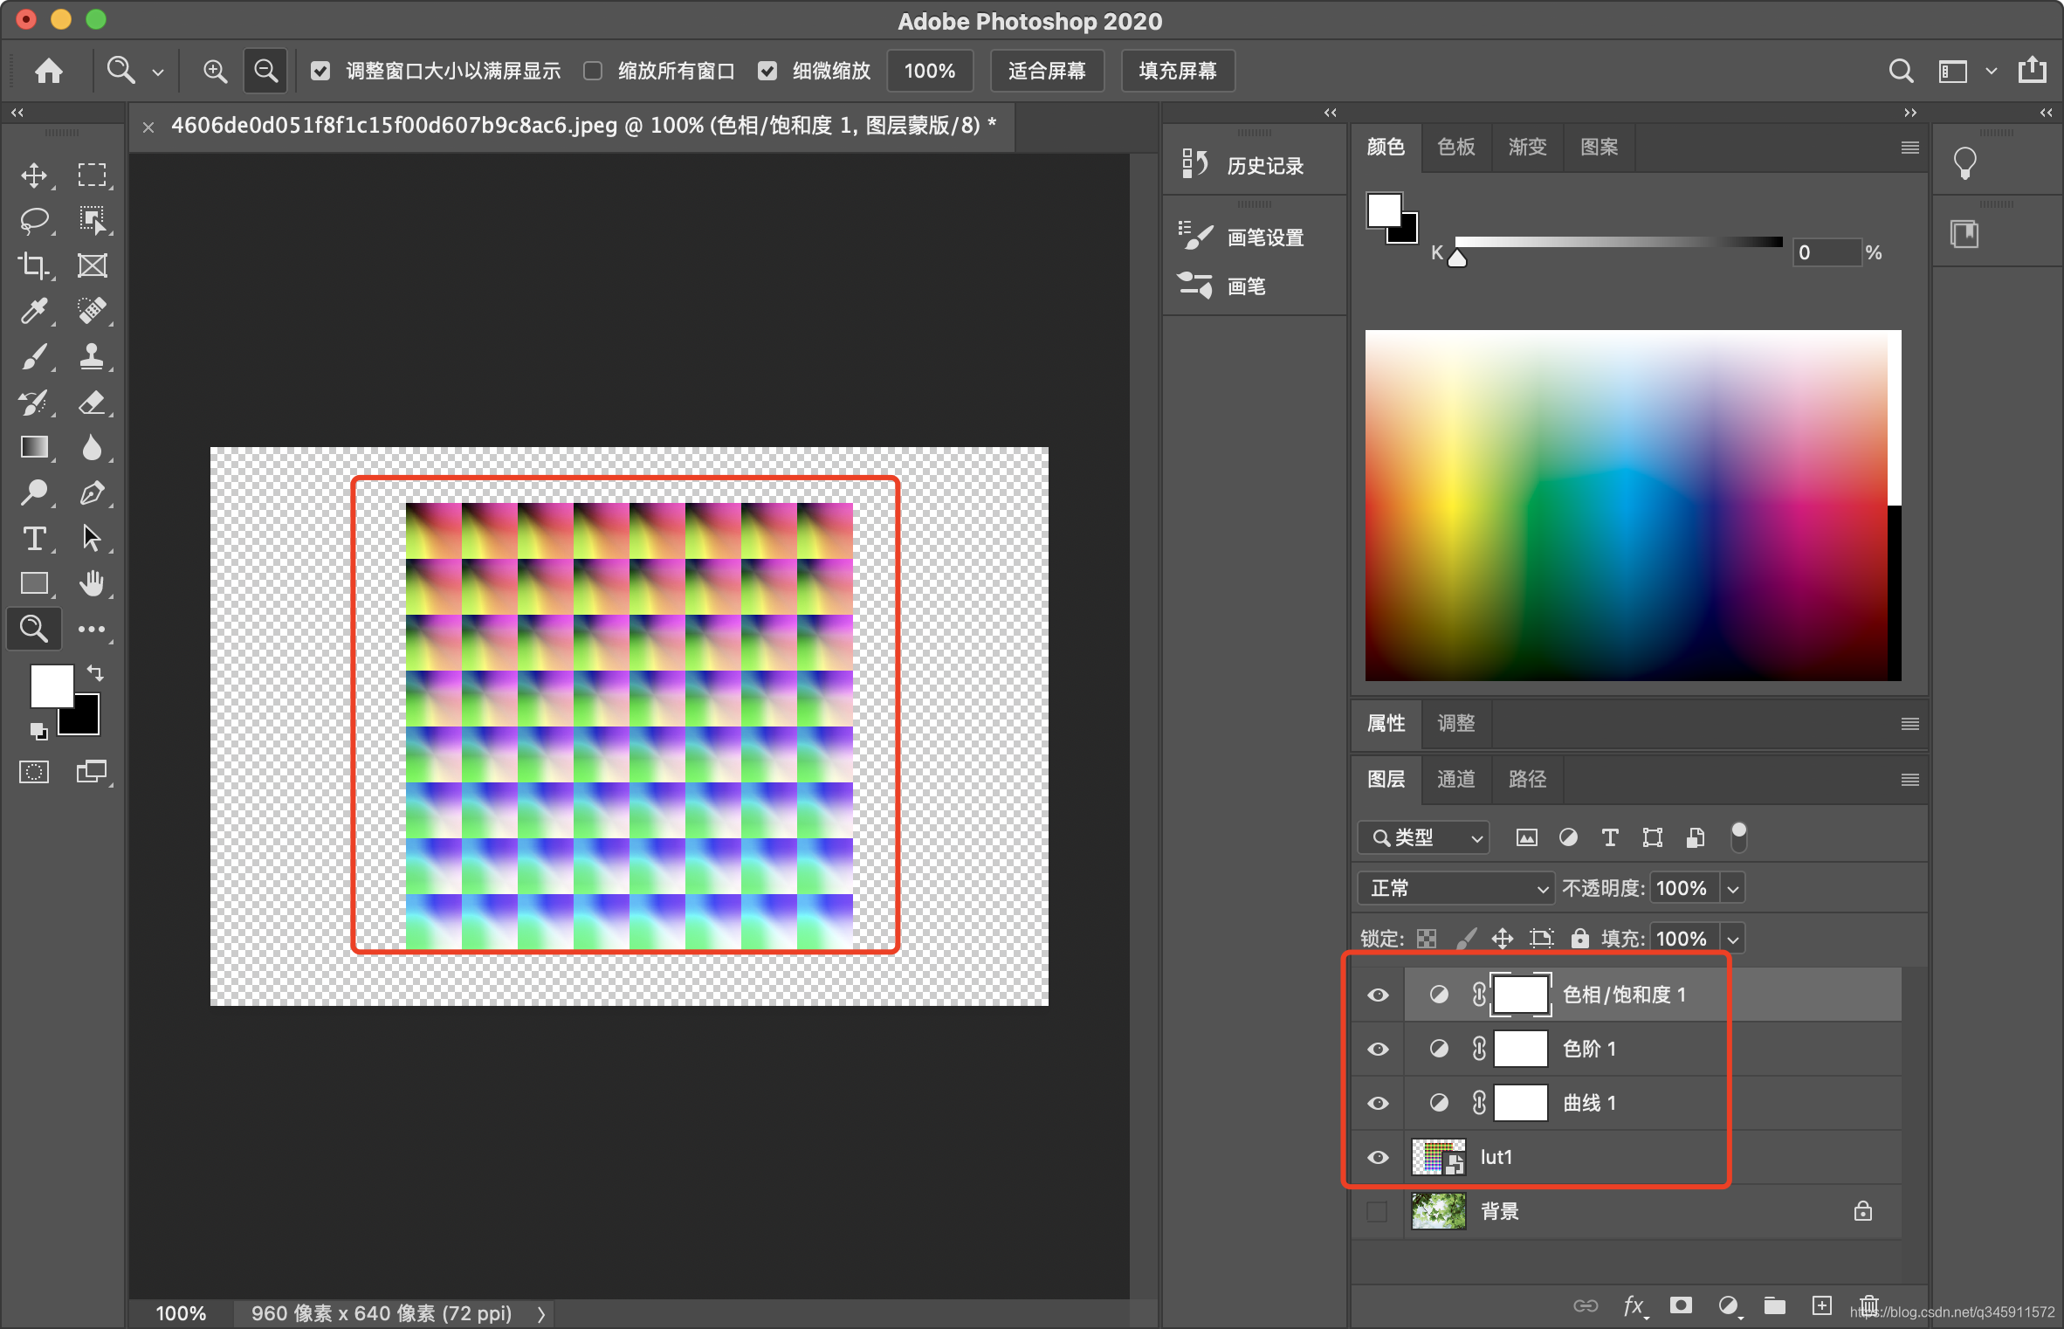Select the Path Selection tool
The image size is (2064, 1329).
[92, 538]
